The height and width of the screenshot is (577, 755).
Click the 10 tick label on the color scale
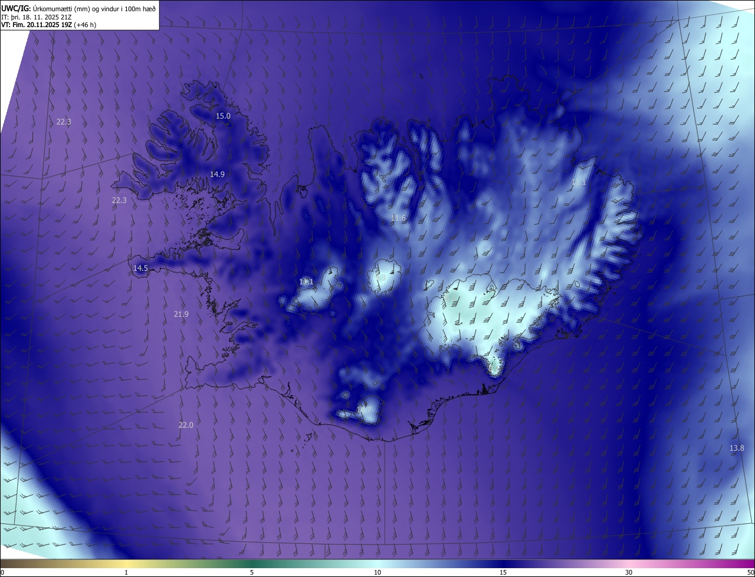[377, 572]
